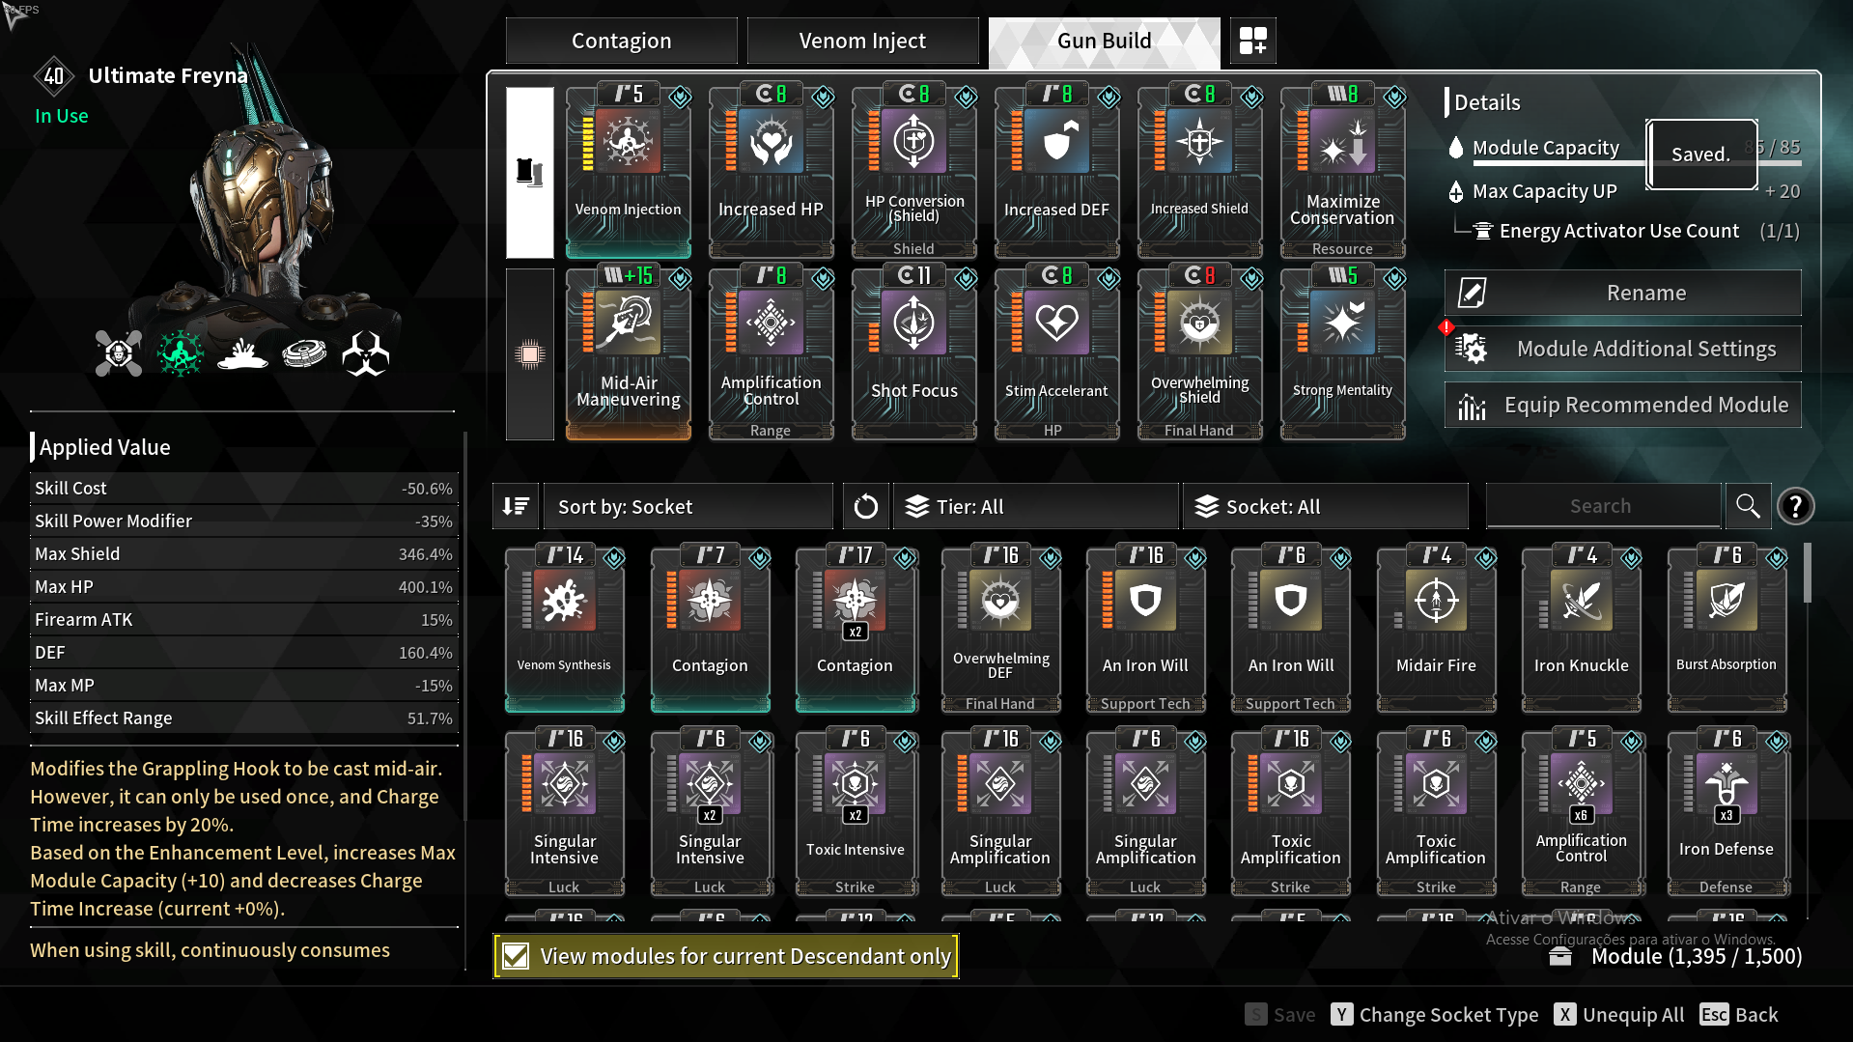Open the Sort by: Socket dropdown
1853x1042 pixels.
tap(688, 506)
